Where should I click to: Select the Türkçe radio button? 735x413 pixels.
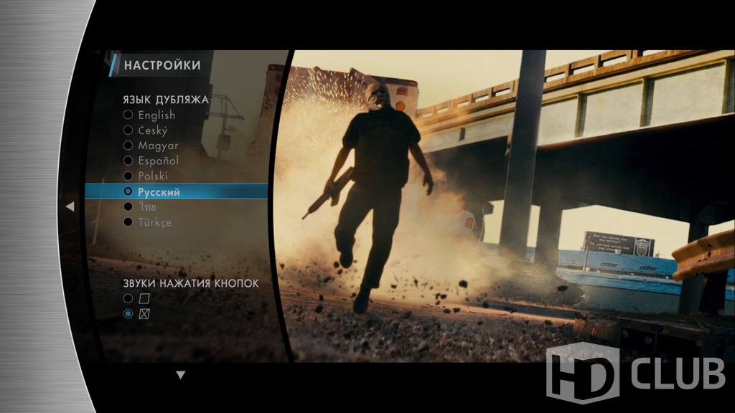[x=128, y=222]
